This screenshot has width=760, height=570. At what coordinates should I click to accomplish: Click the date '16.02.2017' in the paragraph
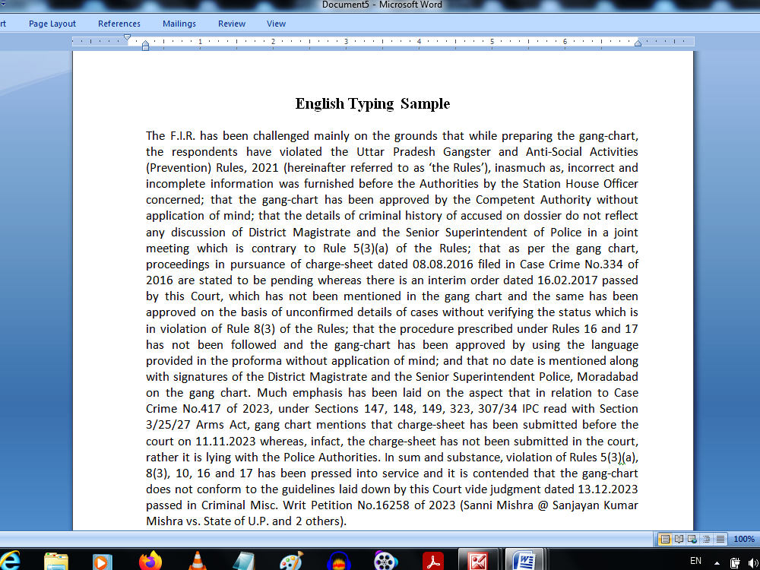click(568, 280)
